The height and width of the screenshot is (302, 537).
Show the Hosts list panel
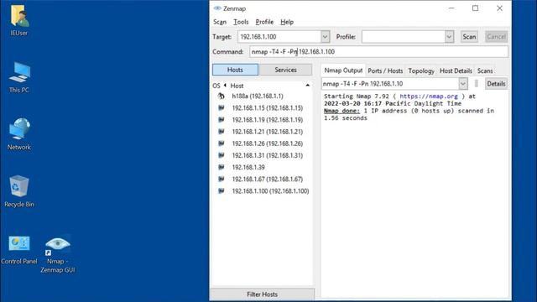point(235,70)
